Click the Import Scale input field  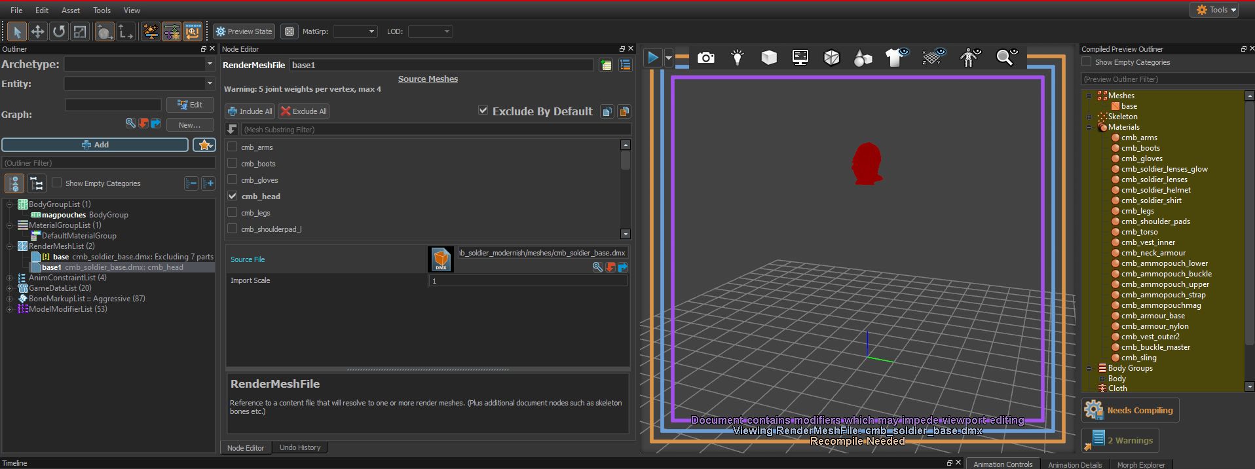pyautogui.click(x=527, y=280)
